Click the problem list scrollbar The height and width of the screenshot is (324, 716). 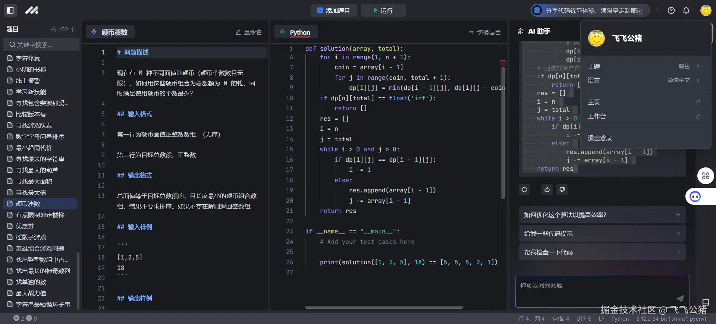click(x=78, y=280)
